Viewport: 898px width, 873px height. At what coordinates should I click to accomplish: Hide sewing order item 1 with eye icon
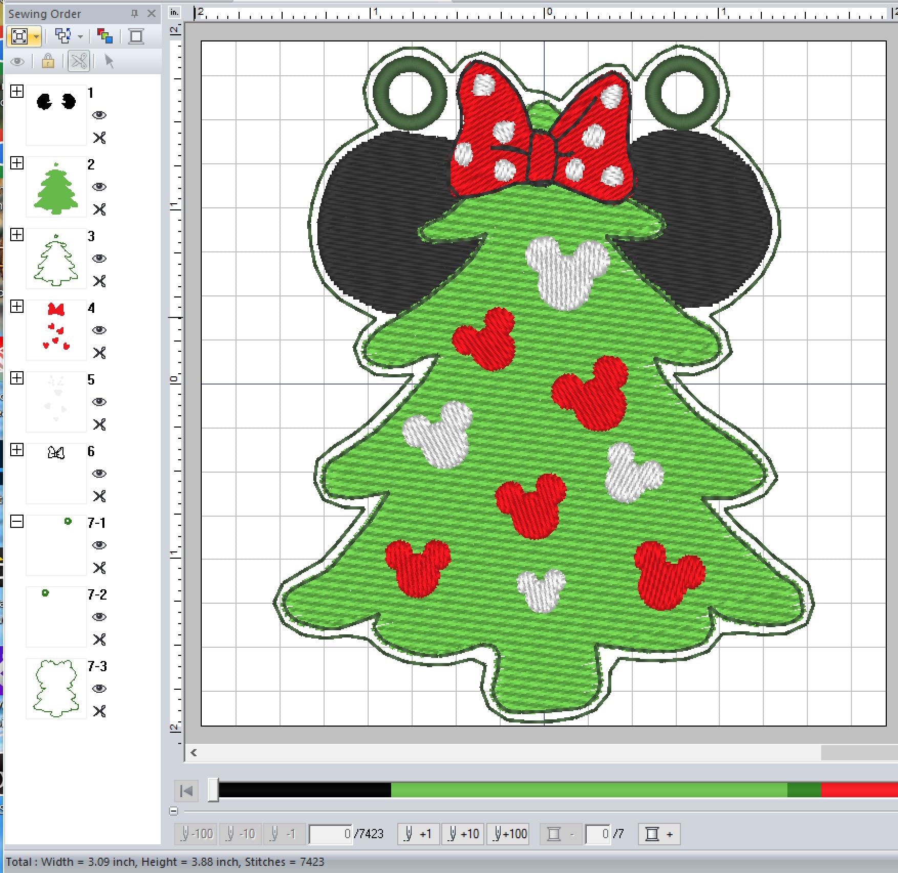point(99,115)
